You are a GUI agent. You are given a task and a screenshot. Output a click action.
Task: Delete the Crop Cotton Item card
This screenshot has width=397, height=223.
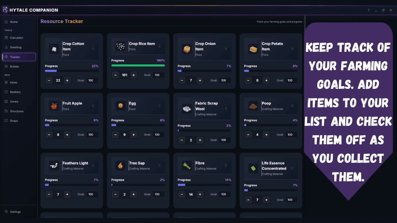(93, 49)
